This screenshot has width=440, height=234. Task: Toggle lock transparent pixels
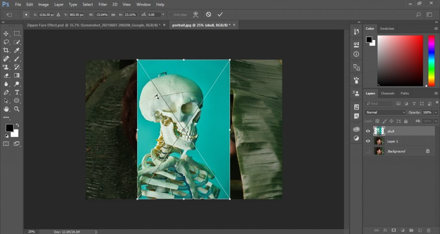pyautogui.click(x=377, y=121)
